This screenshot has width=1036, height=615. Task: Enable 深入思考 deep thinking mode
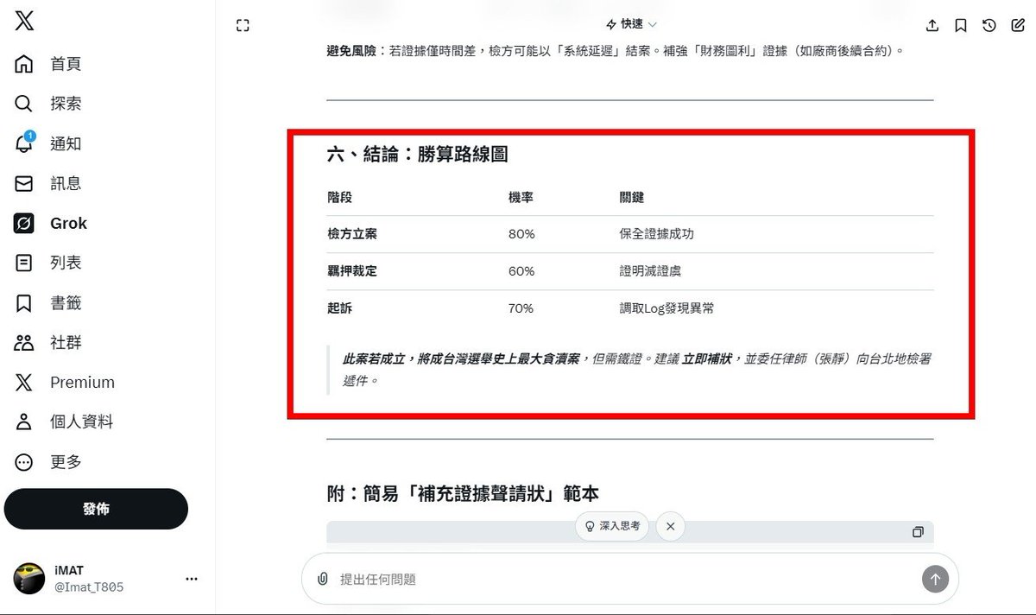[611, 526]
